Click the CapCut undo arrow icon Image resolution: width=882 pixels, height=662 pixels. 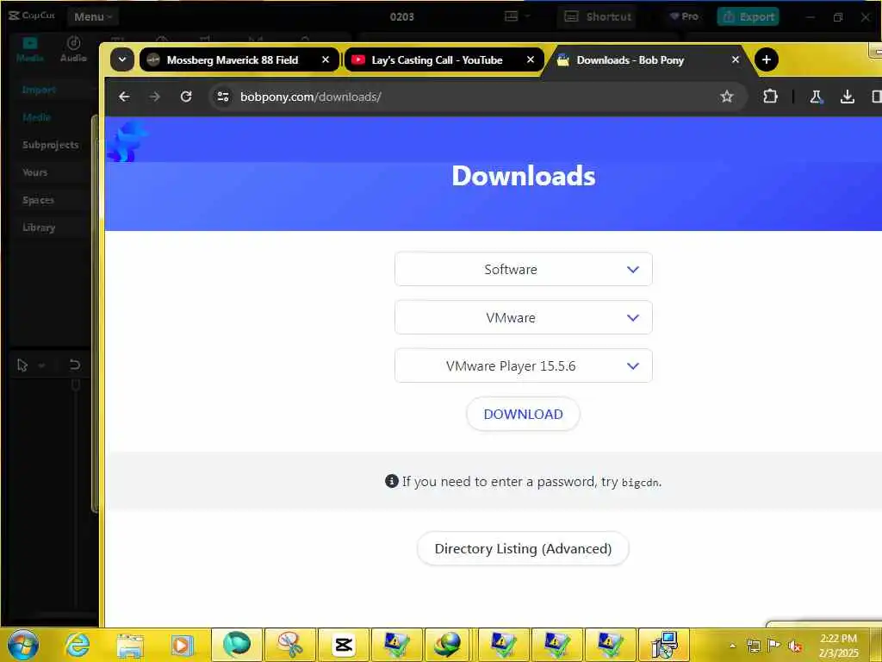point(75,365)
